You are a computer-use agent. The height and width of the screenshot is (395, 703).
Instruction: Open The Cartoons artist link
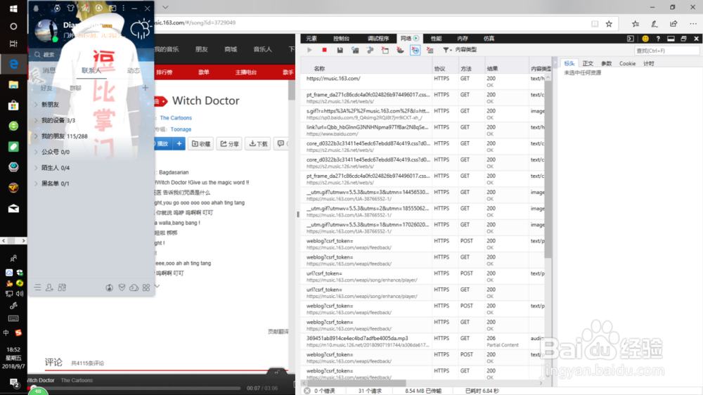point(176,118)
